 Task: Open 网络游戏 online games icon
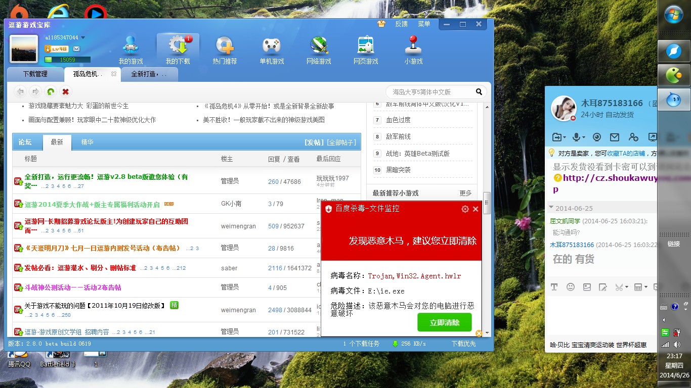point(319,51)
